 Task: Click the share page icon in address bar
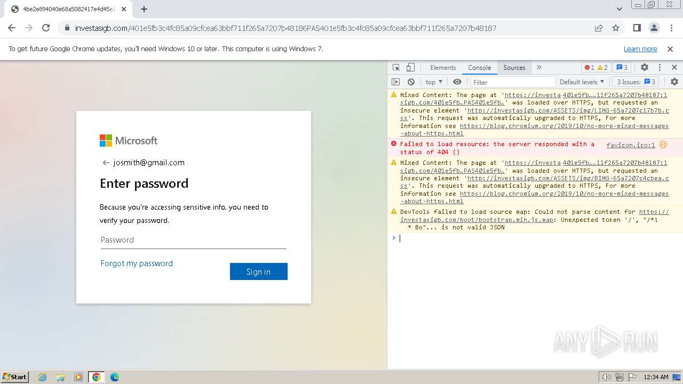(x=599, y=28)
